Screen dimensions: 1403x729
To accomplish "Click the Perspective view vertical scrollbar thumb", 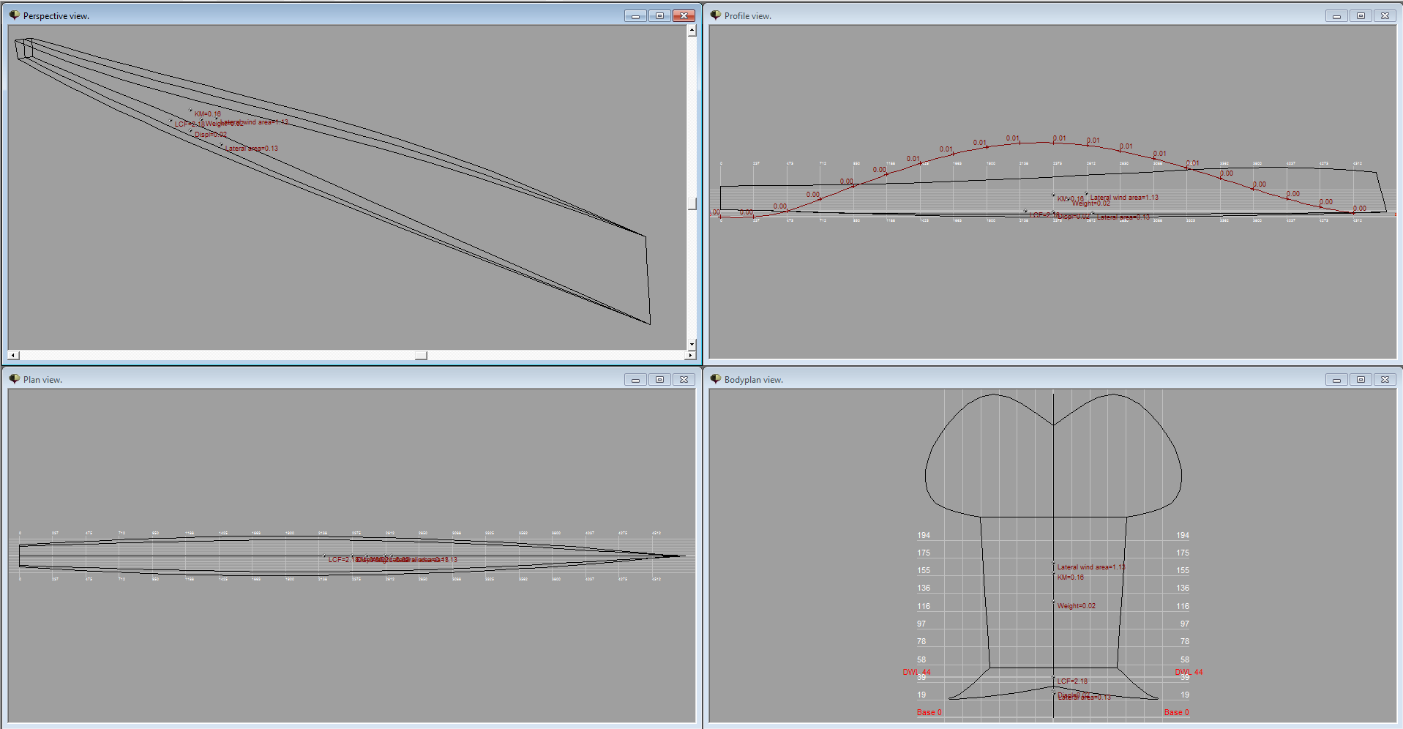I will point(692,203).
